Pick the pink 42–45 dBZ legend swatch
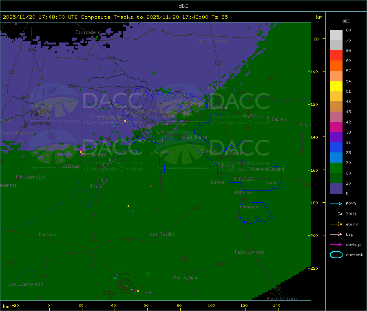 [x=336, y=117]
